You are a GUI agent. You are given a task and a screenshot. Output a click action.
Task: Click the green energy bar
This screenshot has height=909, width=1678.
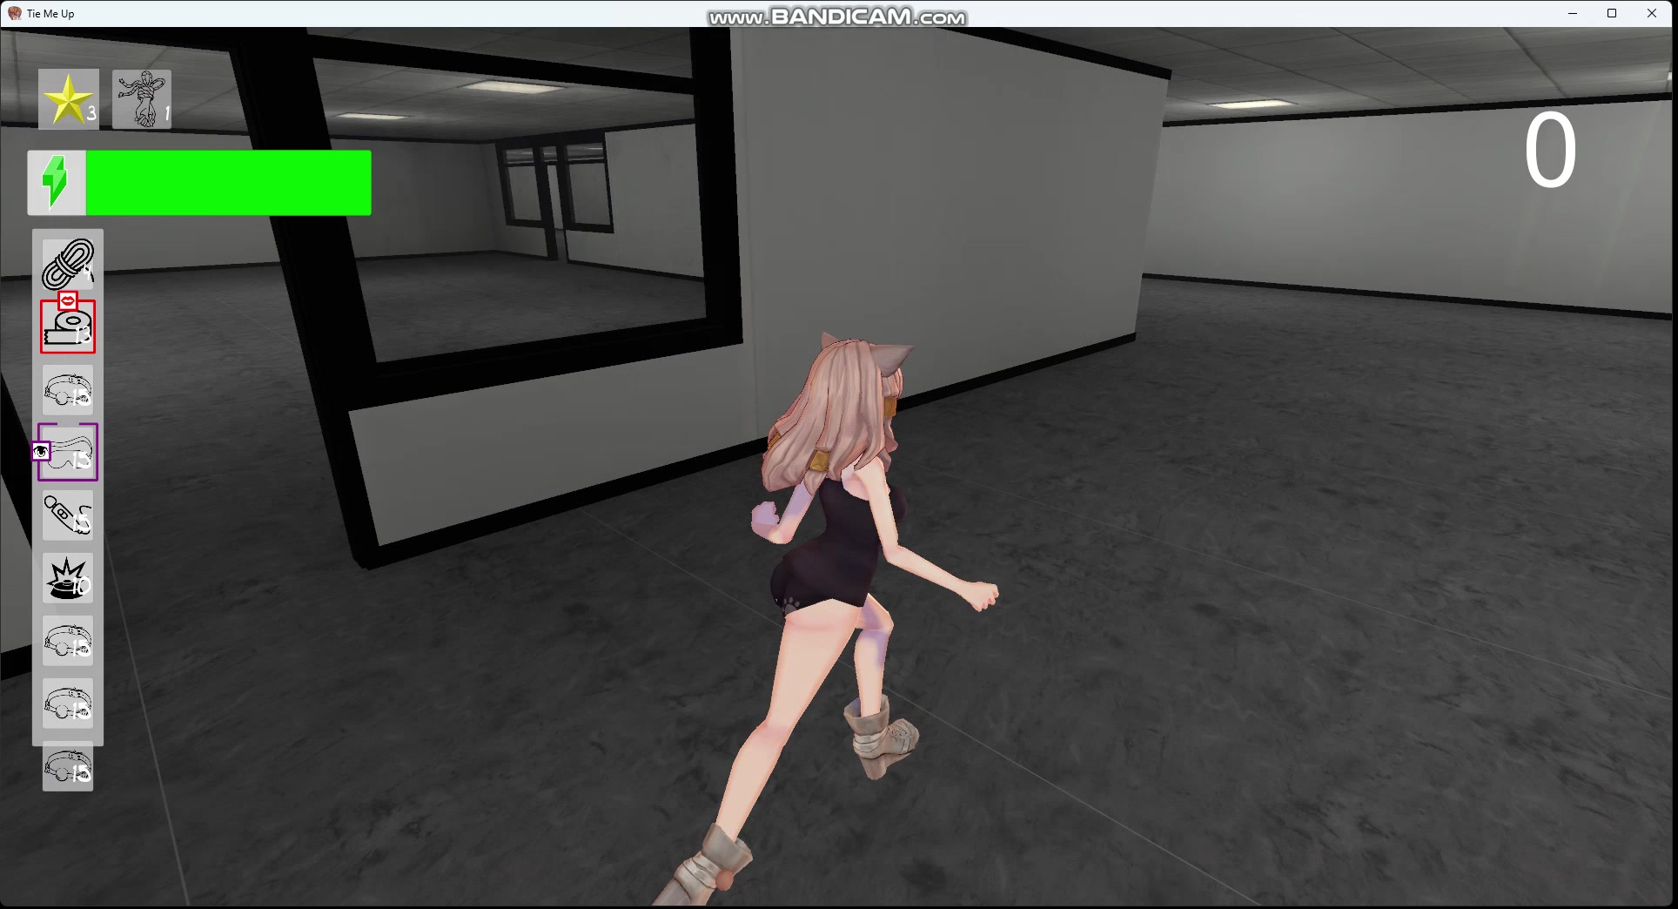pyautogui.click(x=228, y=183)
